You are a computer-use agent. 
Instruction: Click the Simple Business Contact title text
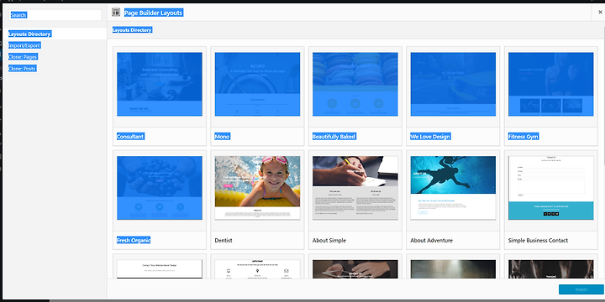click(538, 241)
